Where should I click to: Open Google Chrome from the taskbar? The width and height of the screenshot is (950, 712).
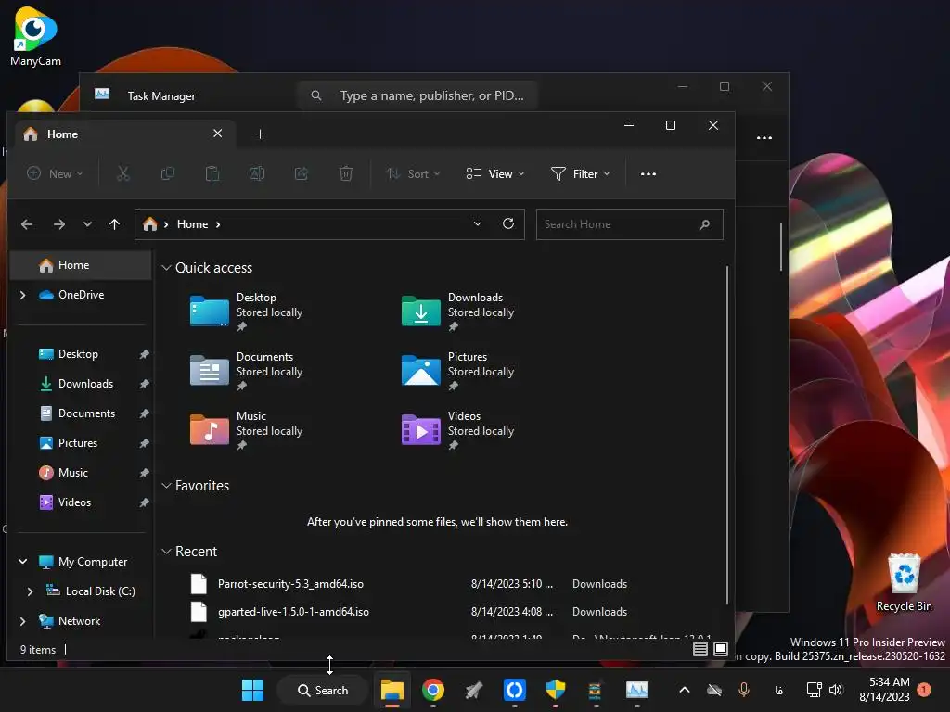click(432, 690)
